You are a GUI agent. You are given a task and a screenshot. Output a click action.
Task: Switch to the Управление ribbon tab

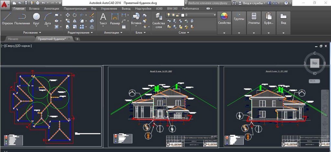coord(109,9)
